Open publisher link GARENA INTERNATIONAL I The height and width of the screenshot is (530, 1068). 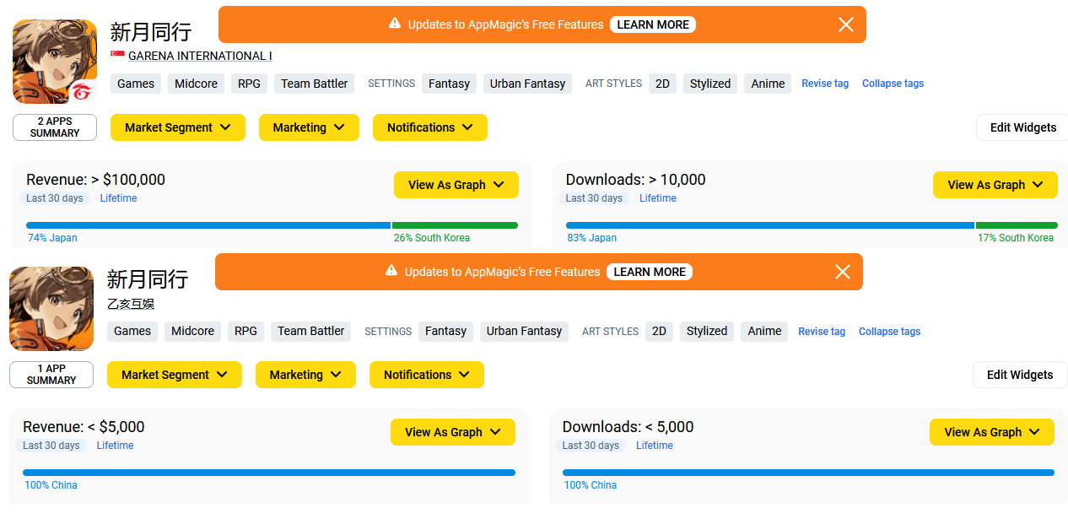[200, 56]
